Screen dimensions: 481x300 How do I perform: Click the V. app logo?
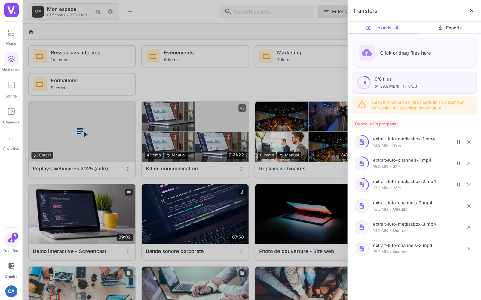pos(11,10)
